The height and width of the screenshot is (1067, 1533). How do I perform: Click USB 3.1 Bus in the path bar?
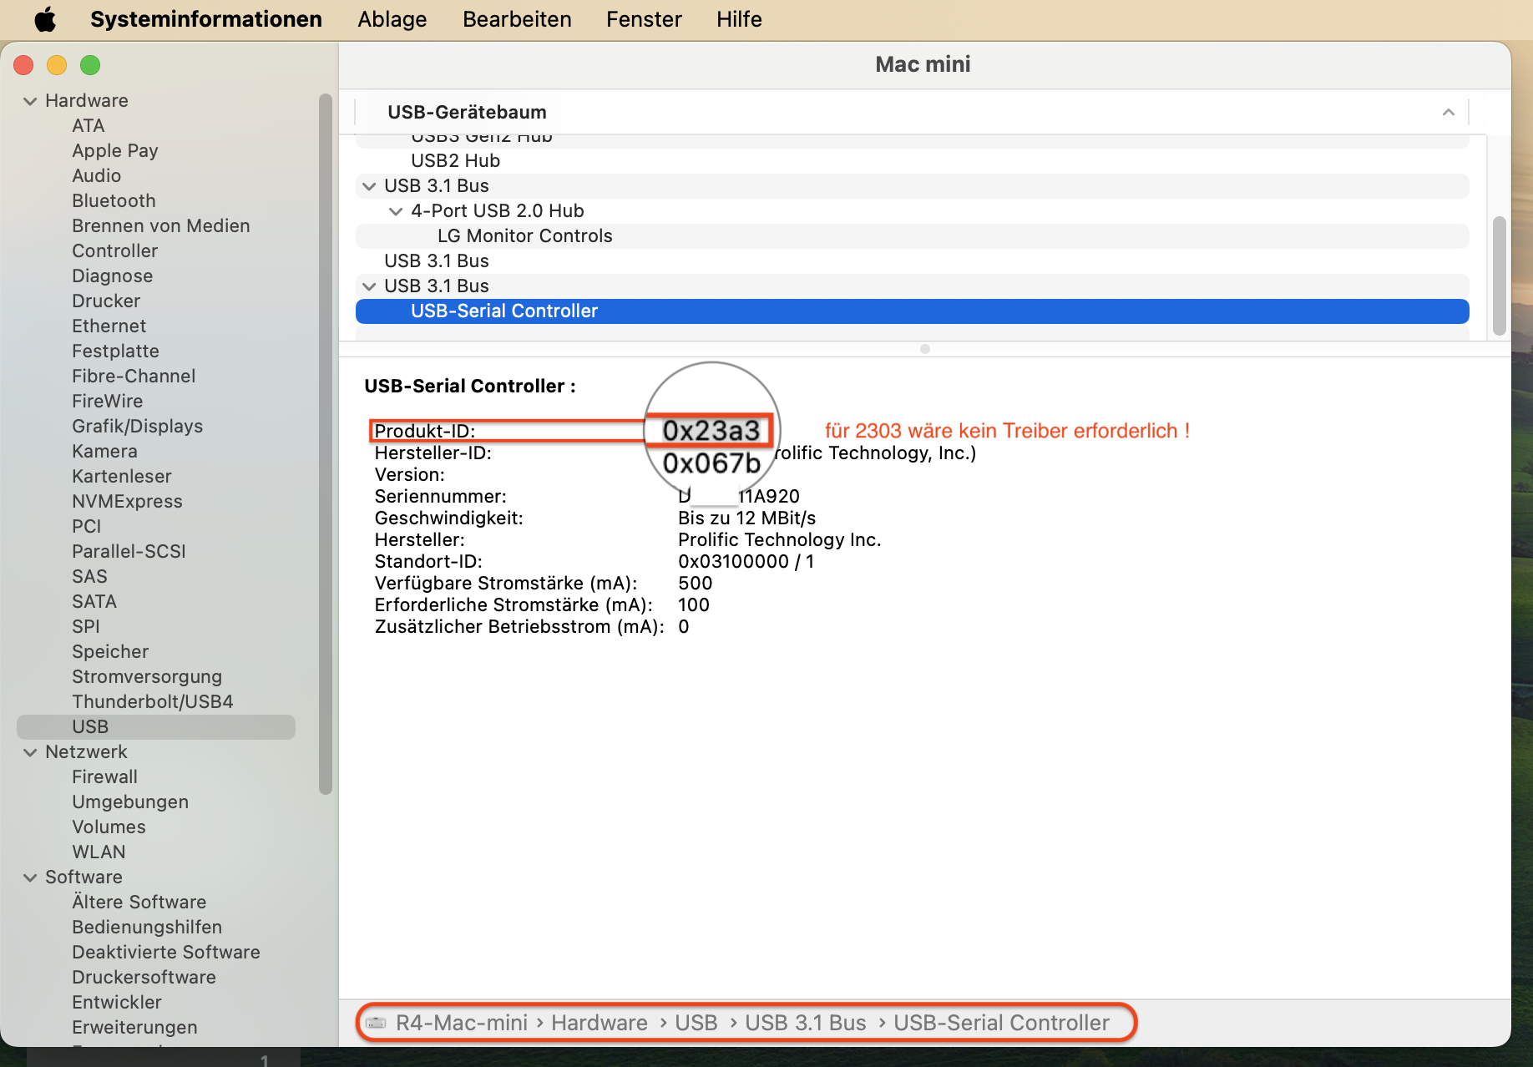pos(806,1023)
